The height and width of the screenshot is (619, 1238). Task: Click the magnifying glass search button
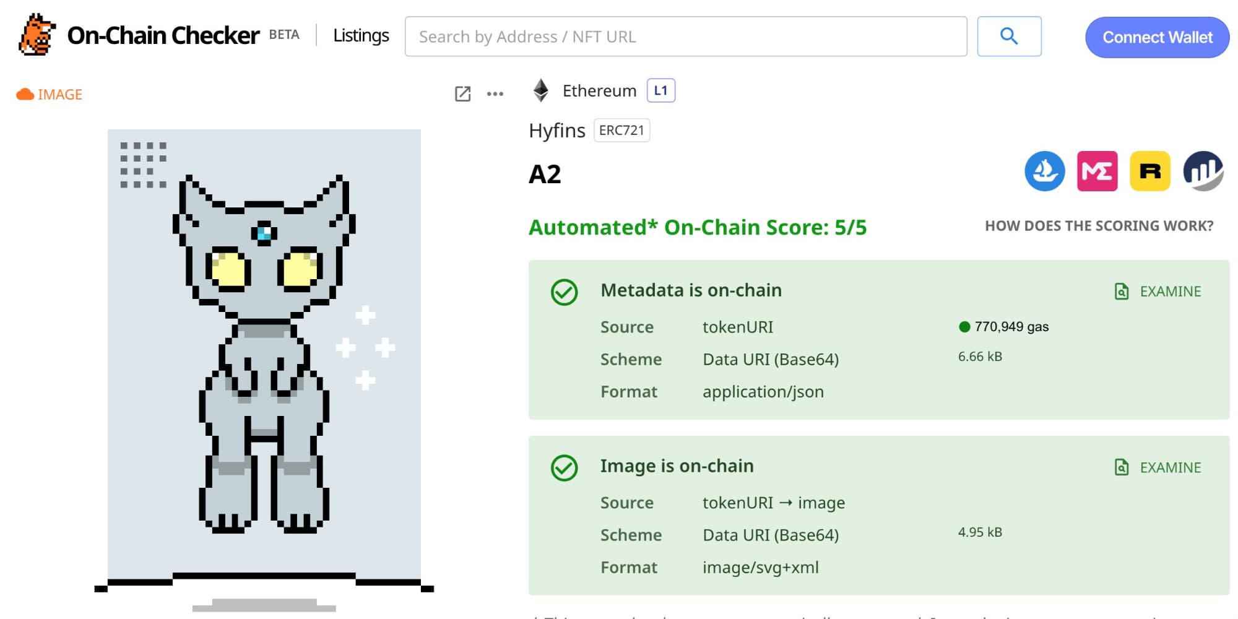click(1009, 37)
